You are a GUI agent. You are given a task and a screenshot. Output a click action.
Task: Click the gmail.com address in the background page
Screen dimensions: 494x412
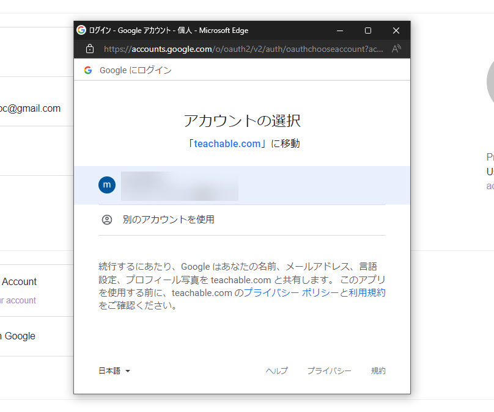(30, 108)
